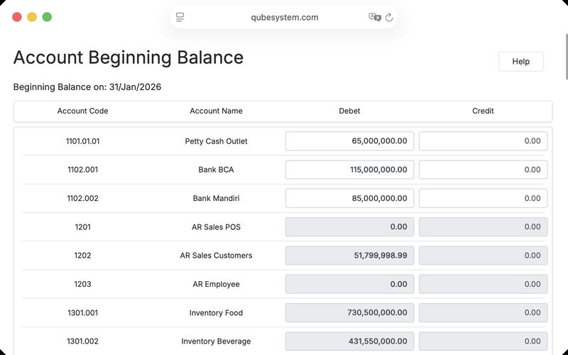Image resolution: width=568 pixels, height=355 pixels.
Task: Open the reader view icon in address bar
Action: (180, 17)
